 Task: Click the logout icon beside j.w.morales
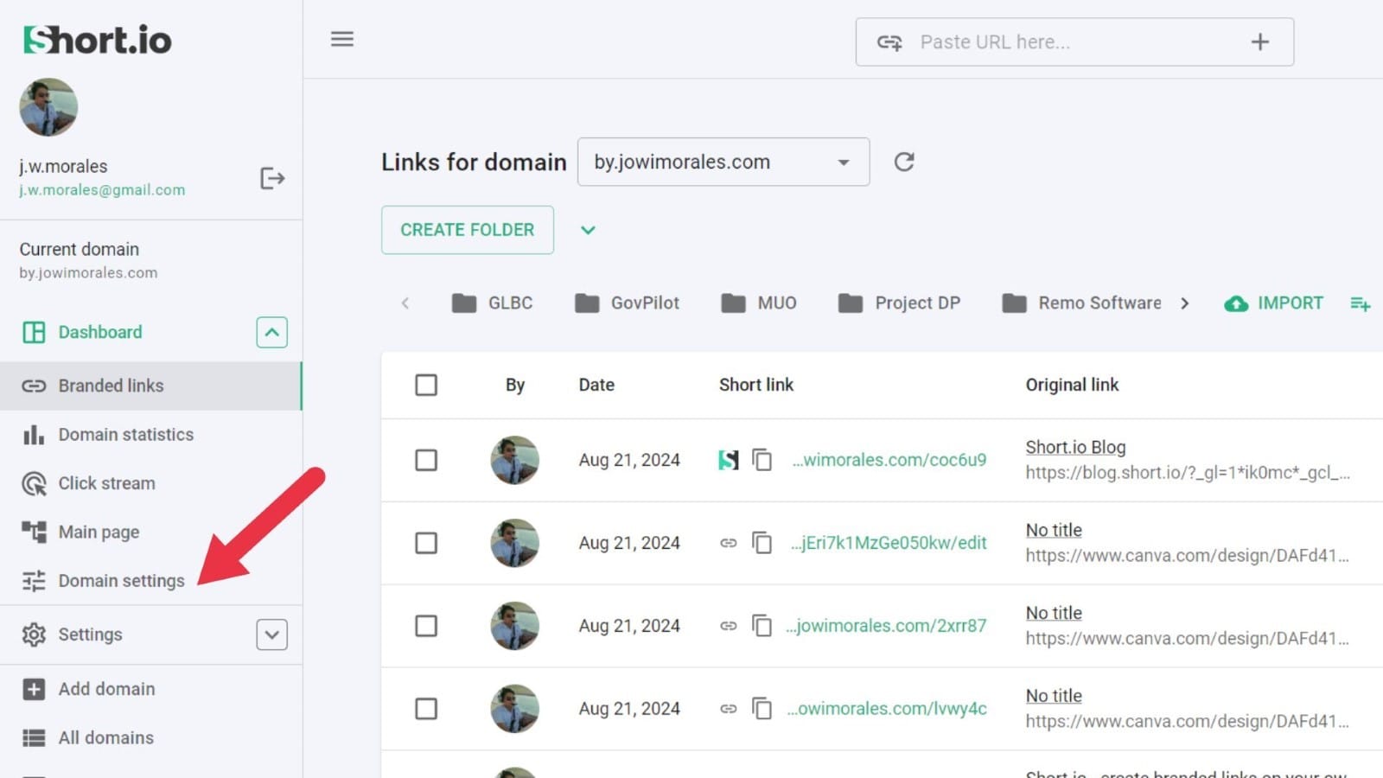(272, 178)
